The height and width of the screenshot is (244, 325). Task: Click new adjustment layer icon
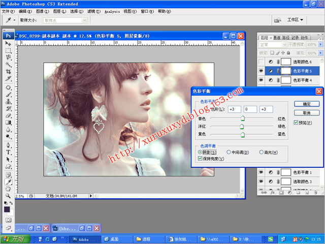(290, 193)
